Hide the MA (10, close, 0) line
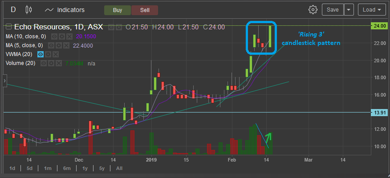The width and height of the screenshot is (390, 178). click(x=53, y=36)
